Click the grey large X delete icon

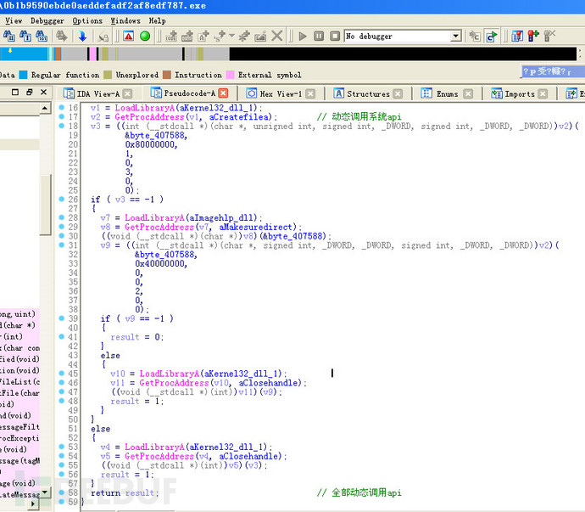pos(277,37)
